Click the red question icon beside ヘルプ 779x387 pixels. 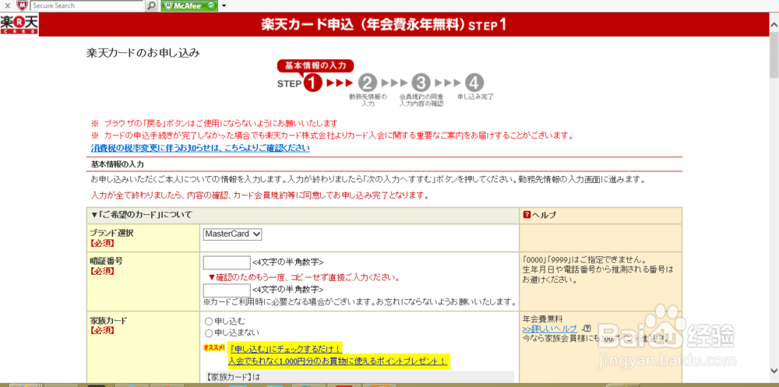pos(527,215)
